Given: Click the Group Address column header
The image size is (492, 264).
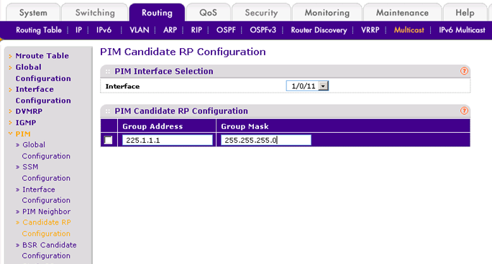Looking at the screenshot, I should 152,126.
